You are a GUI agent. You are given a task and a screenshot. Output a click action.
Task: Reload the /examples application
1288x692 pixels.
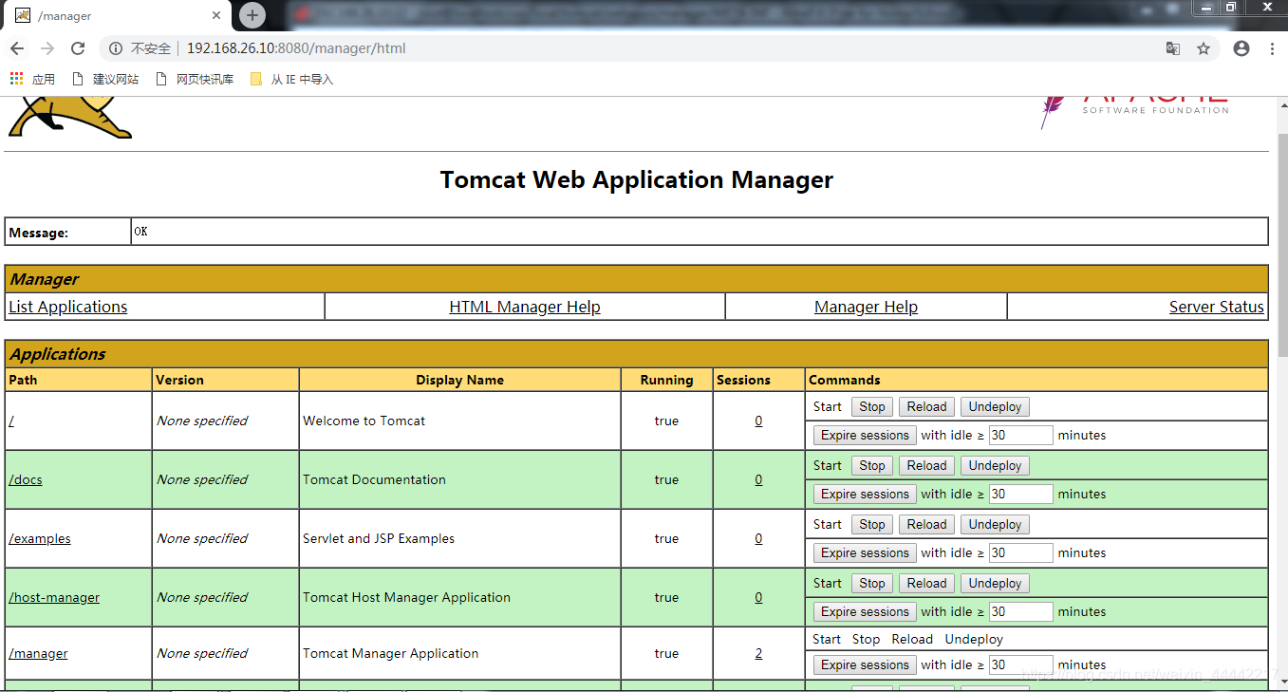coord(926,524)
